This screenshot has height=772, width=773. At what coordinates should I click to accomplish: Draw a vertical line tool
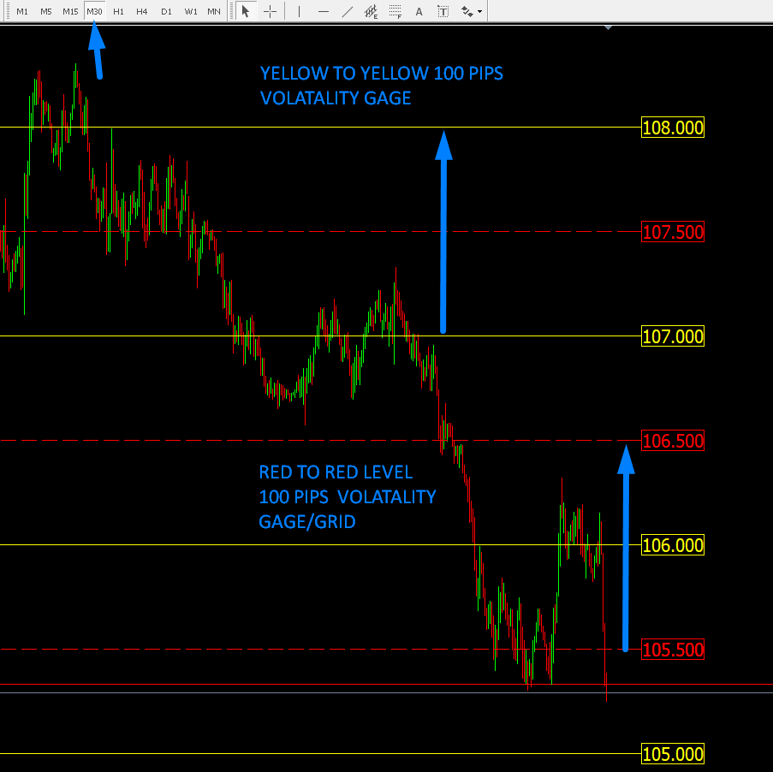click(299, 11)
